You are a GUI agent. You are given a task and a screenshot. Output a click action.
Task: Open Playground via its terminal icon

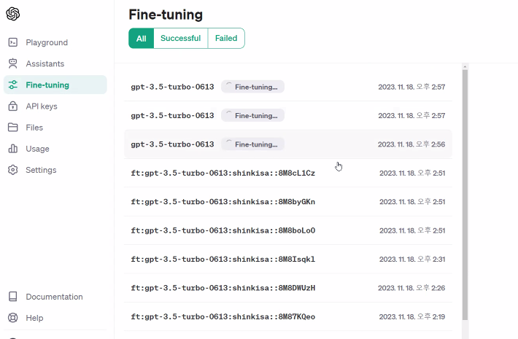click(13, 42)
